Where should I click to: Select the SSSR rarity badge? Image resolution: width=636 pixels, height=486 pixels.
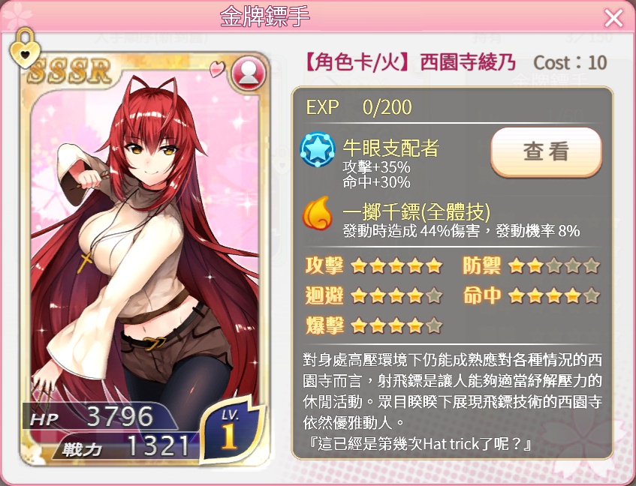(70, 71)
